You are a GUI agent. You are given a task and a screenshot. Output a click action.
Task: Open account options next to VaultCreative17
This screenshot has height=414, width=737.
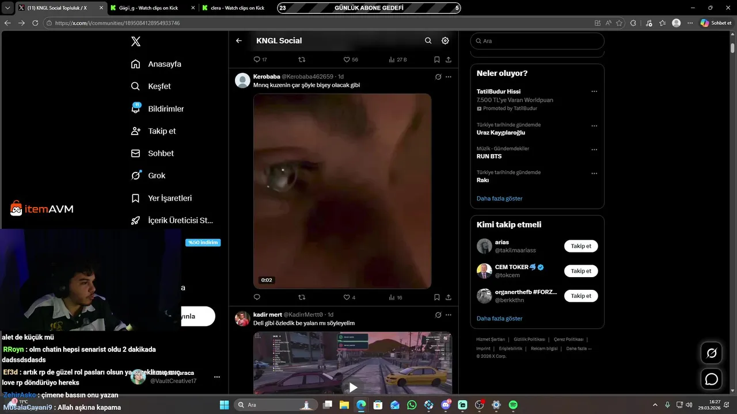click(x=217, y=377)
